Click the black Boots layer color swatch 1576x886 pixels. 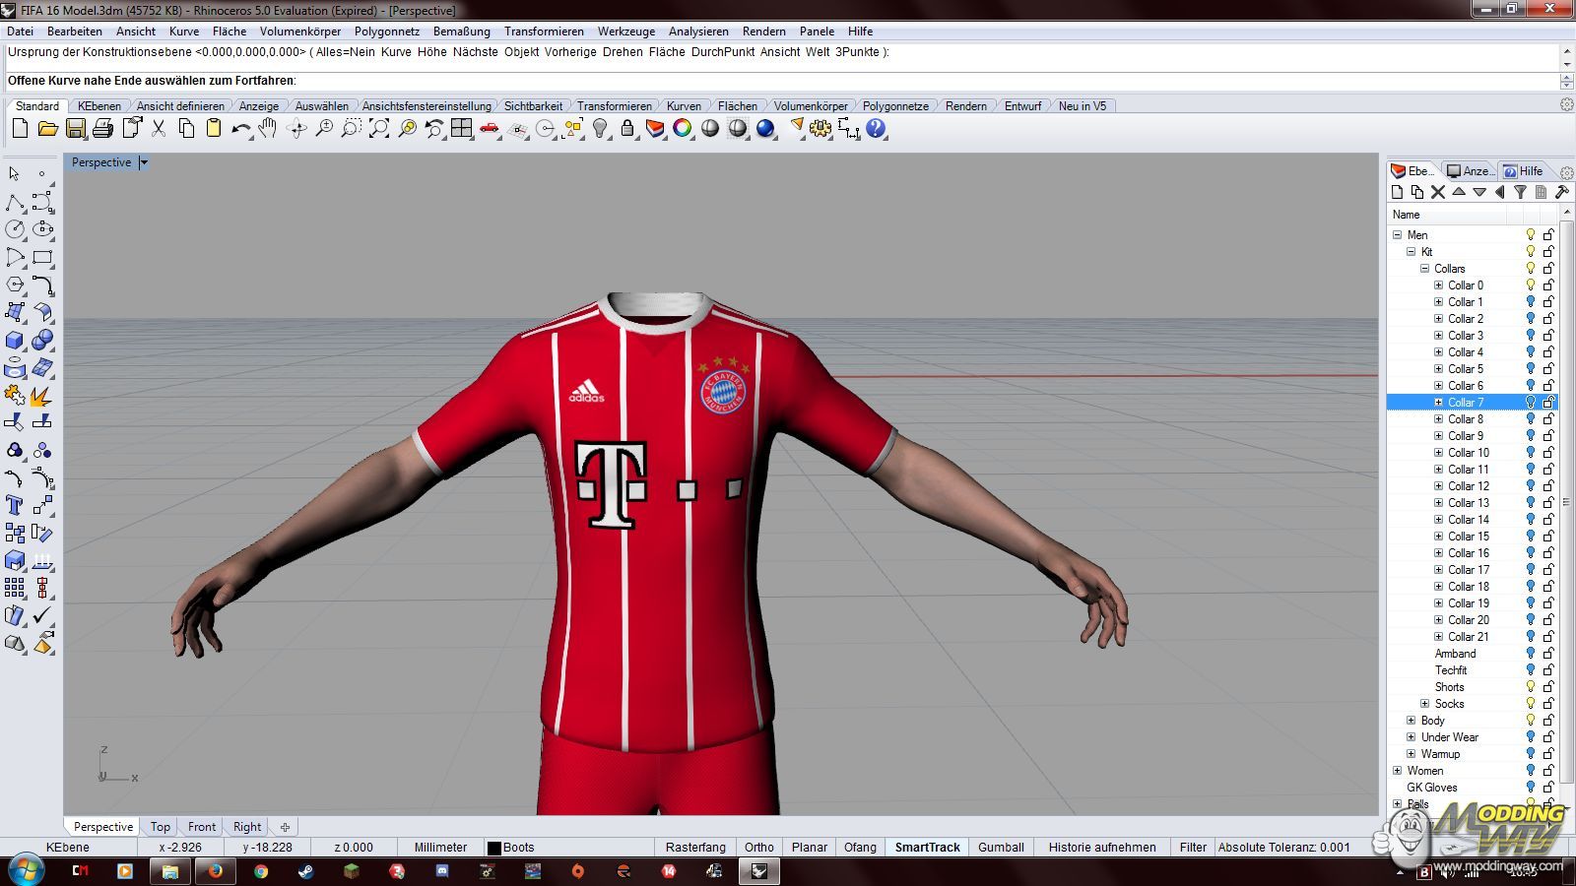click(x=494, y=848)
